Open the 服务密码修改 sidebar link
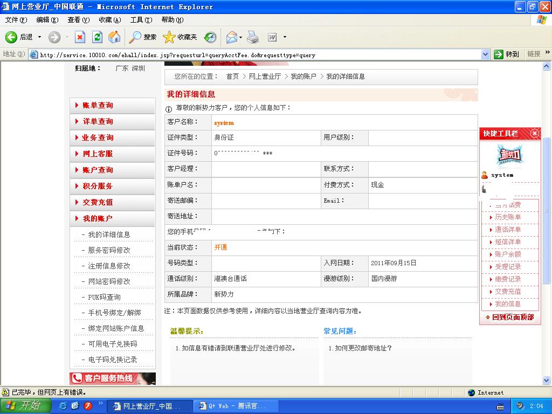The width and height of the screenshot is (552, 414). 109,250
